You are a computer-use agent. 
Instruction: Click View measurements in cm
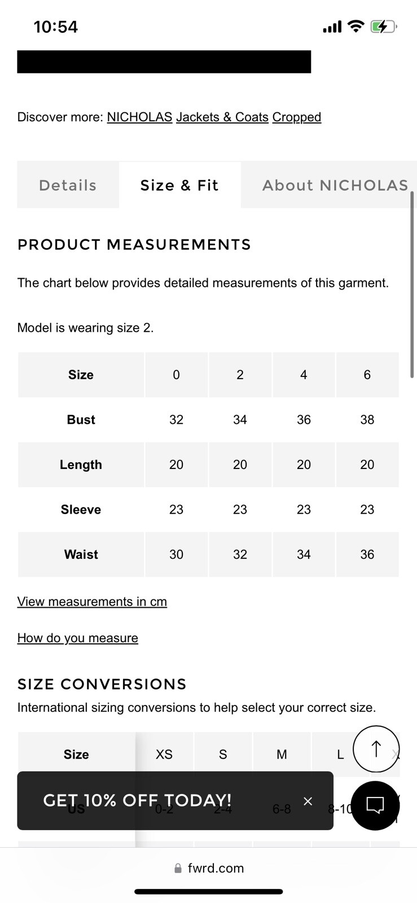(x=92, y=602)
